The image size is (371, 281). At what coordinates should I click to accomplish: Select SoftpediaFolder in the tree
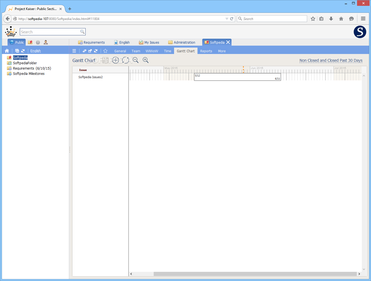[25, 63]
